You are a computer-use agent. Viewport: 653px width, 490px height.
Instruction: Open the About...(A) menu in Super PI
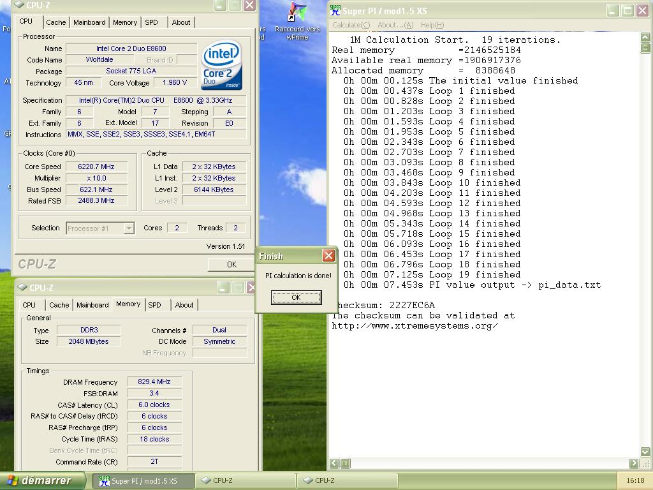(x=395, y=25)
